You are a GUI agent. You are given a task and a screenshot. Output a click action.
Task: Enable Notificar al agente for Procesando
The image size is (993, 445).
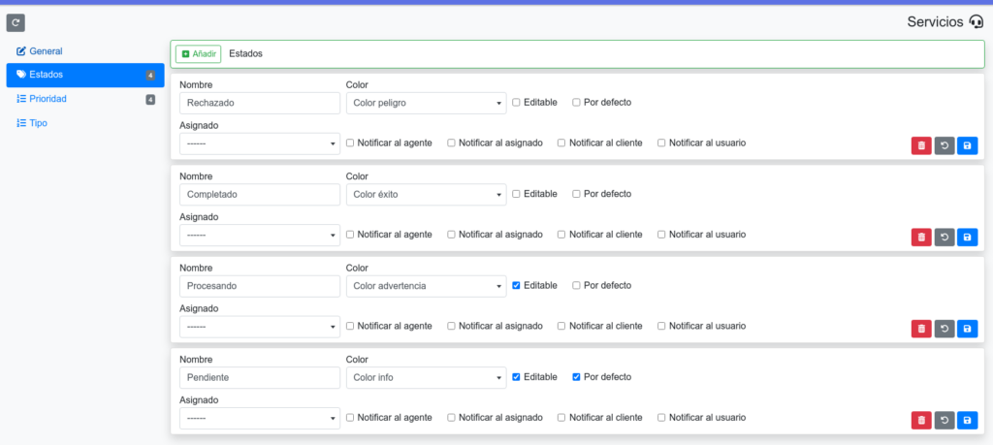(350, 326)
